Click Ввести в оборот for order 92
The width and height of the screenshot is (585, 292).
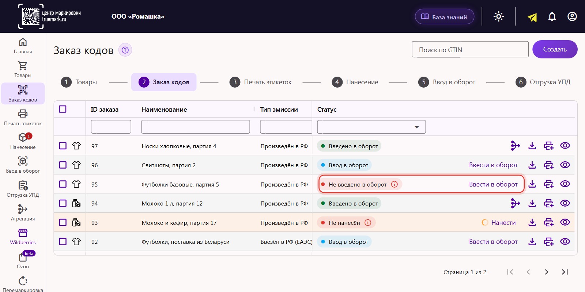click(x=493, y=242)
